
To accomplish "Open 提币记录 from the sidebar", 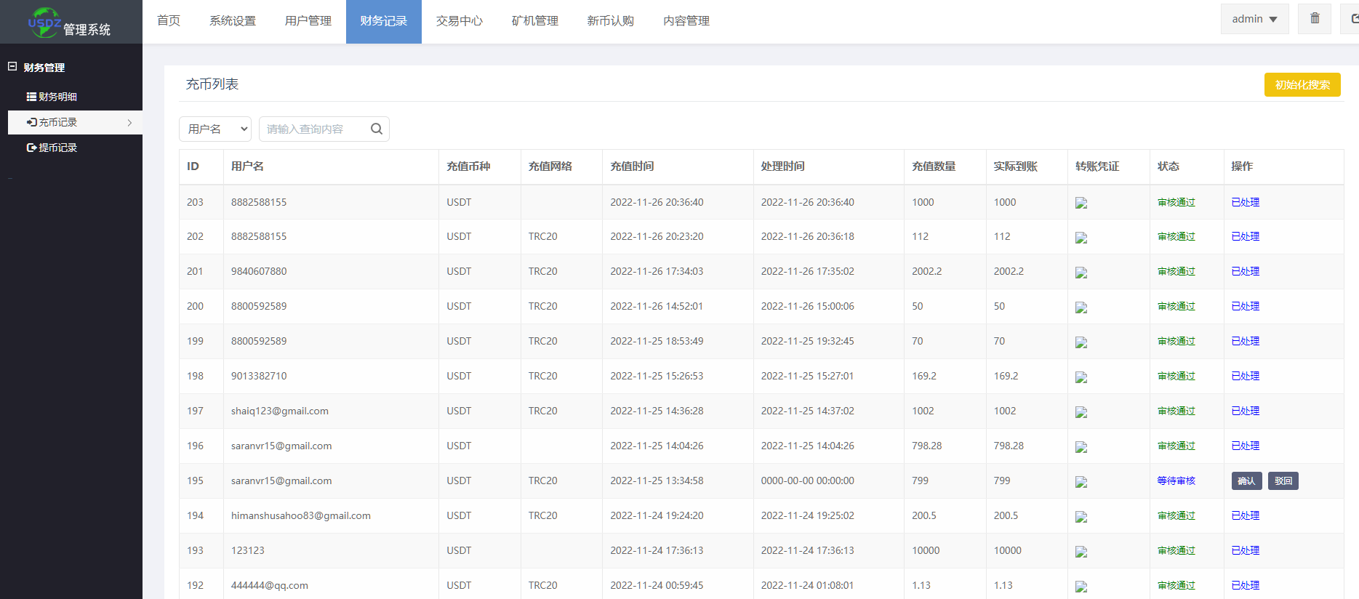I will tap(52, 148).
